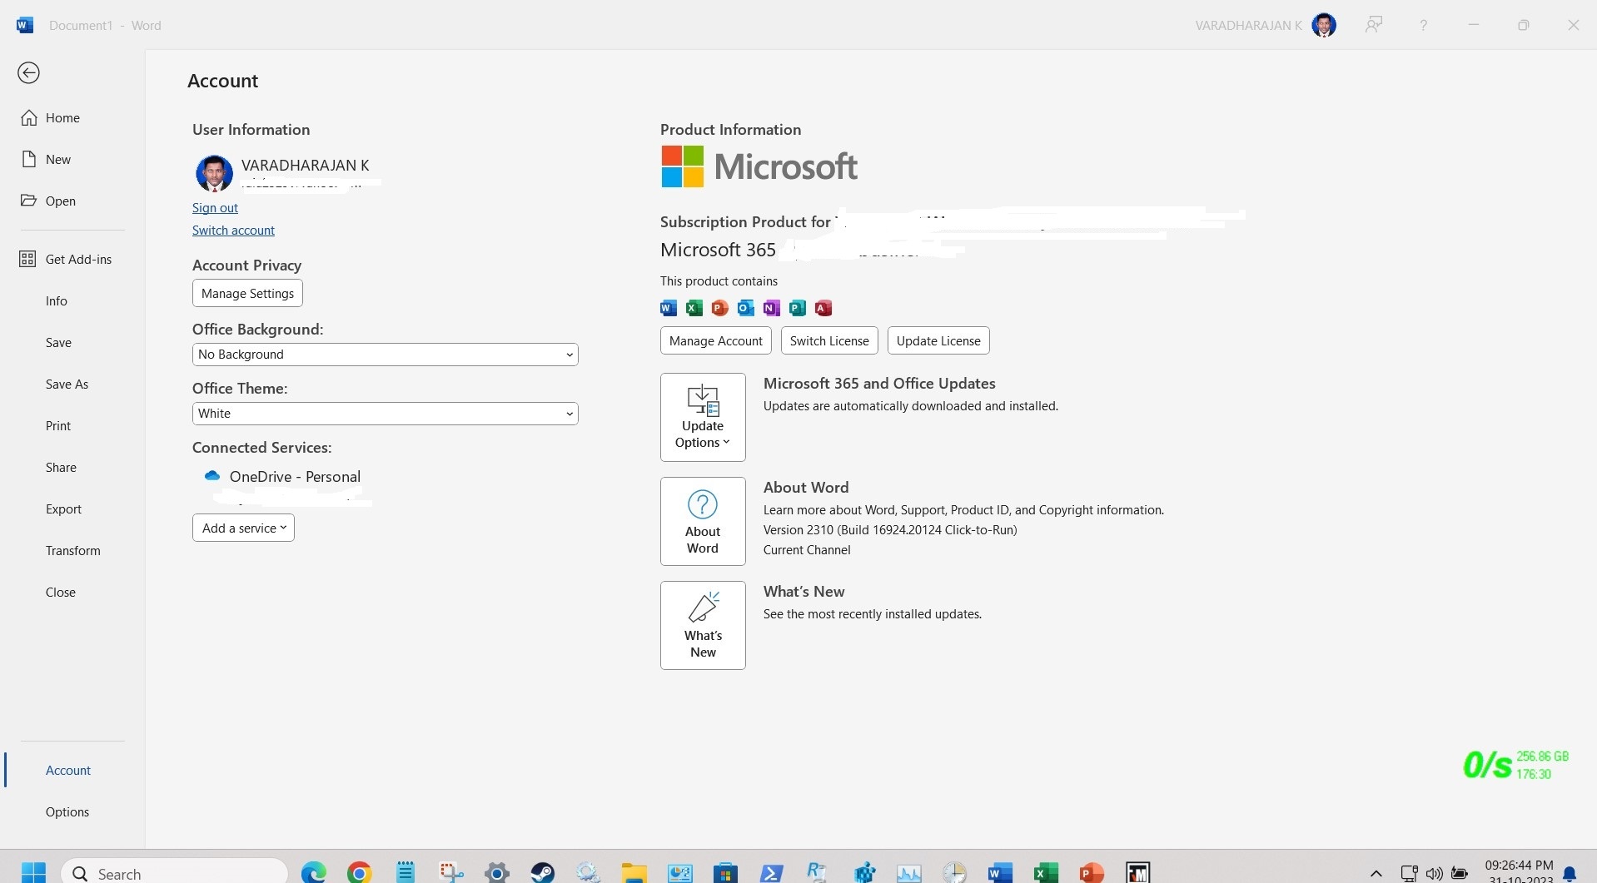
Task: Open Microsoft Store from the taskbar
Action: click(726, 873)
